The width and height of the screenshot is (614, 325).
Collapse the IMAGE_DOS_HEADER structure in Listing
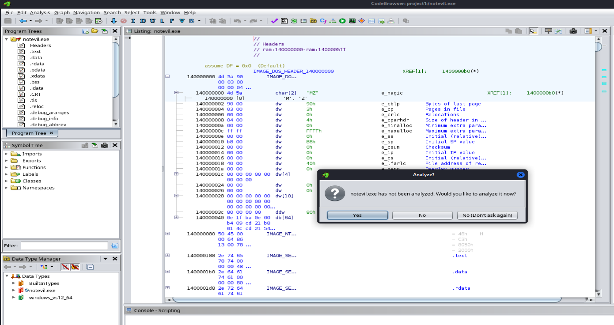click(x=167, y=76)
